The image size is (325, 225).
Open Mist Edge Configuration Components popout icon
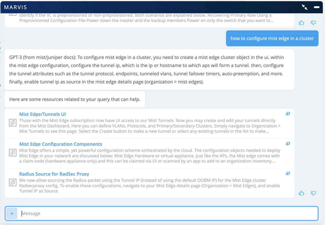pyautogui.click(x=288, y=144)
